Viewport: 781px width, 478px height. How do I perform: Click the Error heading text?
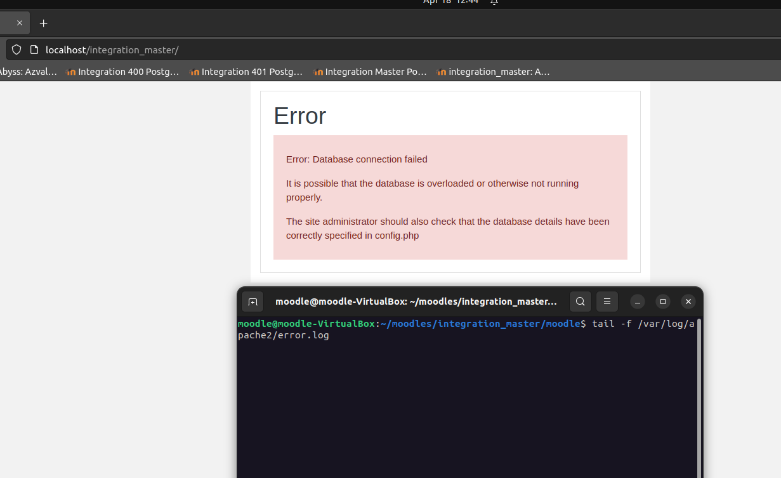[x=300, y=116]
